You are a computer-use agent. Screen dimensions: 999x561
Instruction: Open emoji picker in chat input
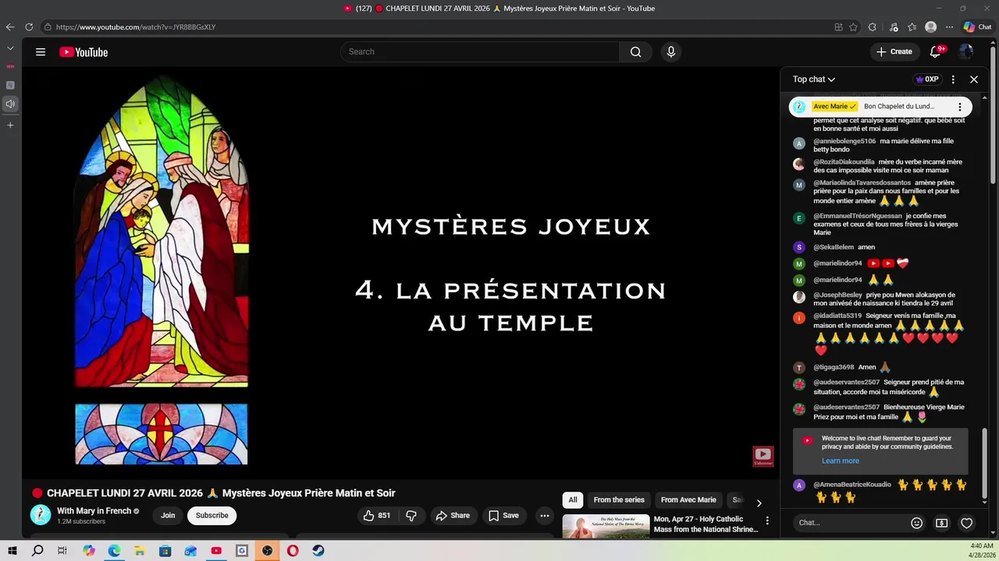point(917,523)
